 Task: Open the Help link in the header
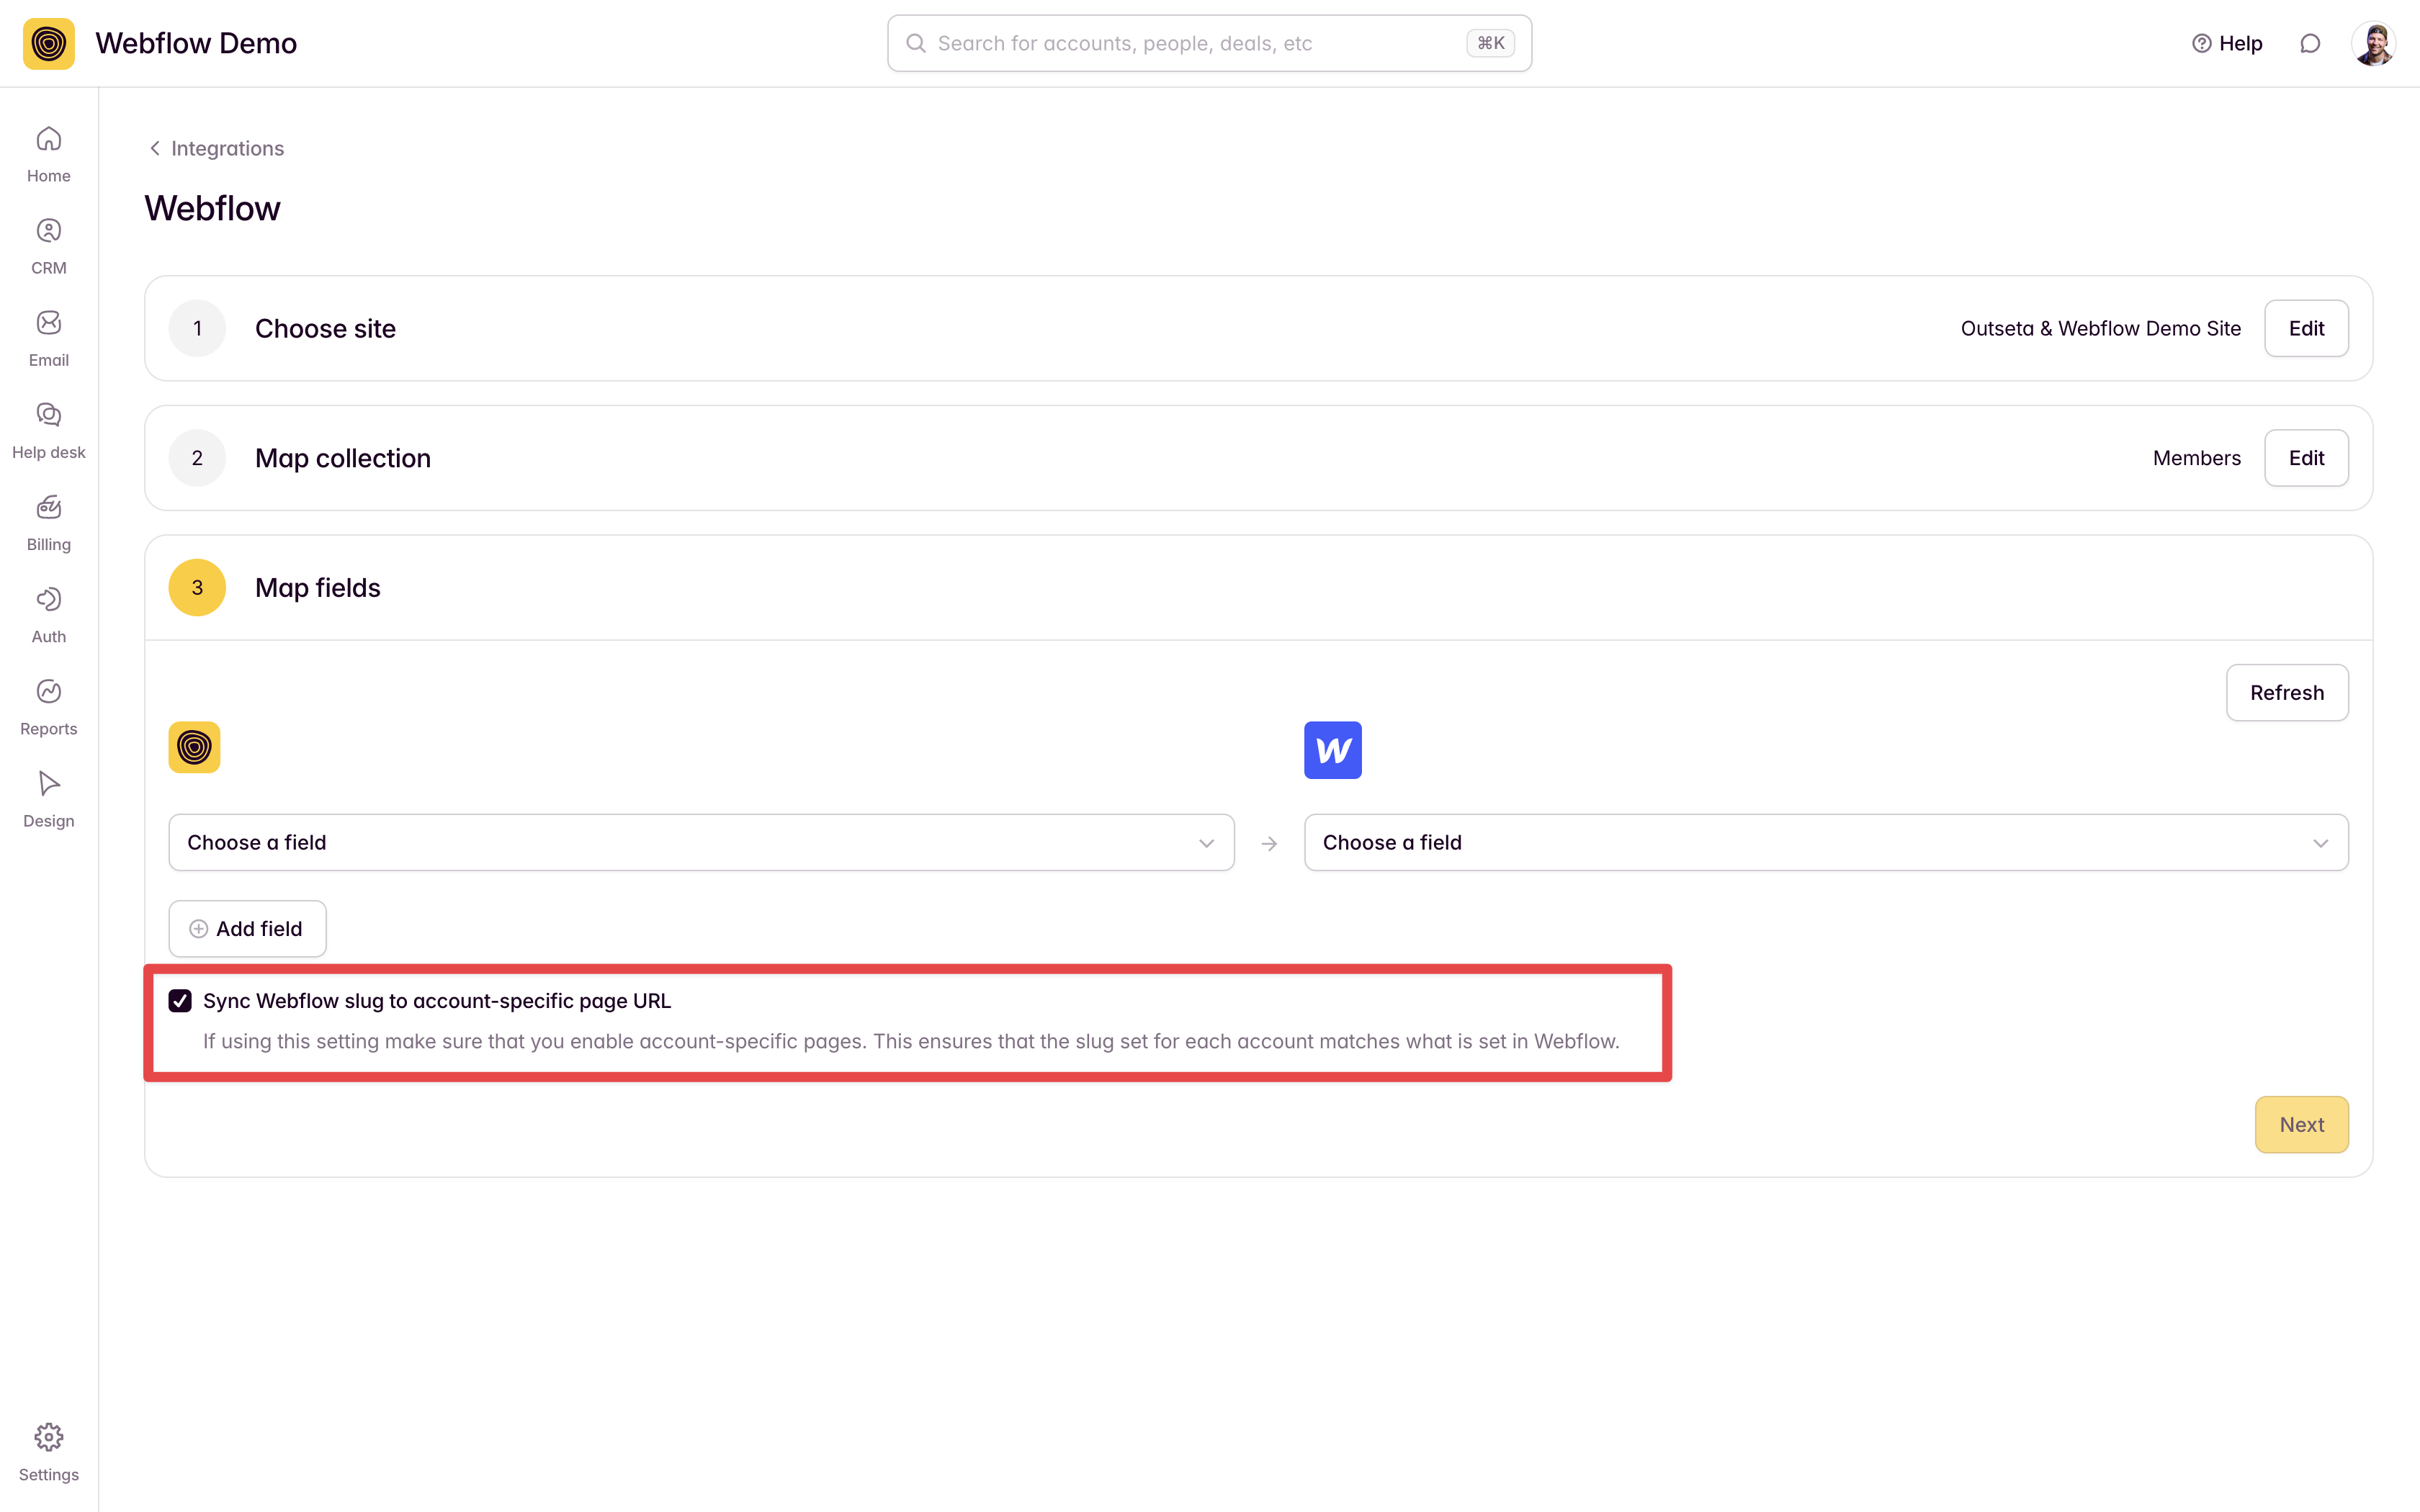2227,43
